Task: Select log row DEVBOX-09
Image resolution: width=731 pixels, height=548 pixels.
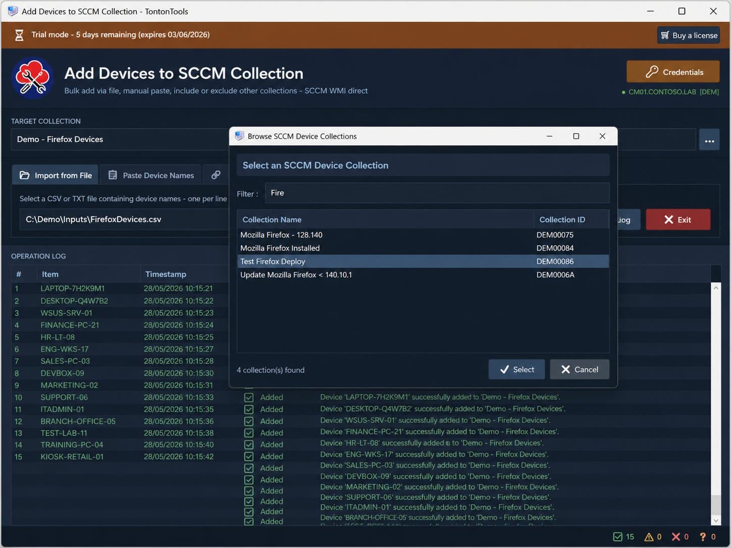Action: (120, 373)
